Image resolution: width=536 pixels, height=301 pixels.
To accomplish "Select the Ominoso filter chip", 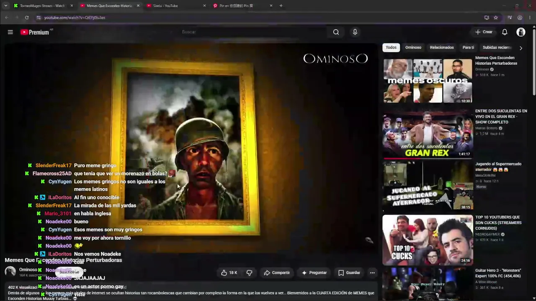I will (413, 48).
